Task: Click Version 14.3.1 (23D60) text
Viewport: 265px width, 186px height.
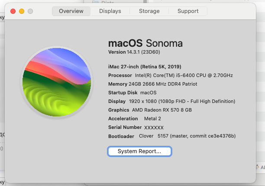Action: [x=134, y=52]
